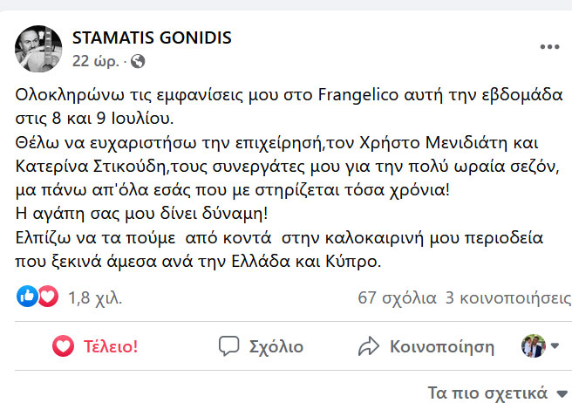Toggle the Τέλειο! reaction label
This screenshot has height=403, width=572.
111,346
